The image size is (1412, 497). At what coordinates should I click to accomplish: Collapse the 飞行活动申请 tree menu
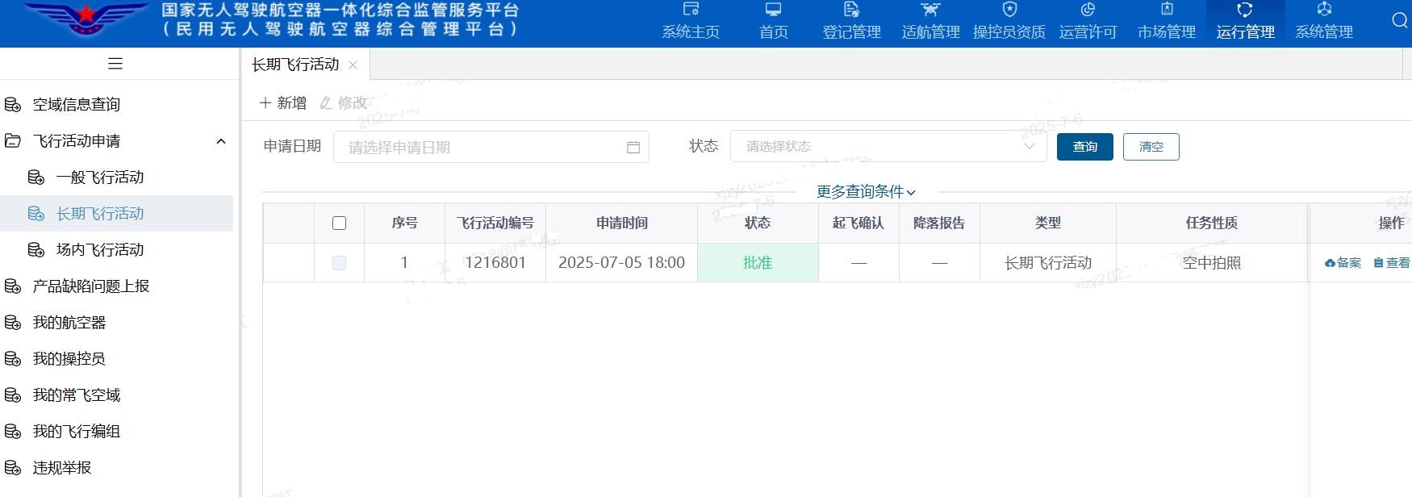click(x=220, y=141)
